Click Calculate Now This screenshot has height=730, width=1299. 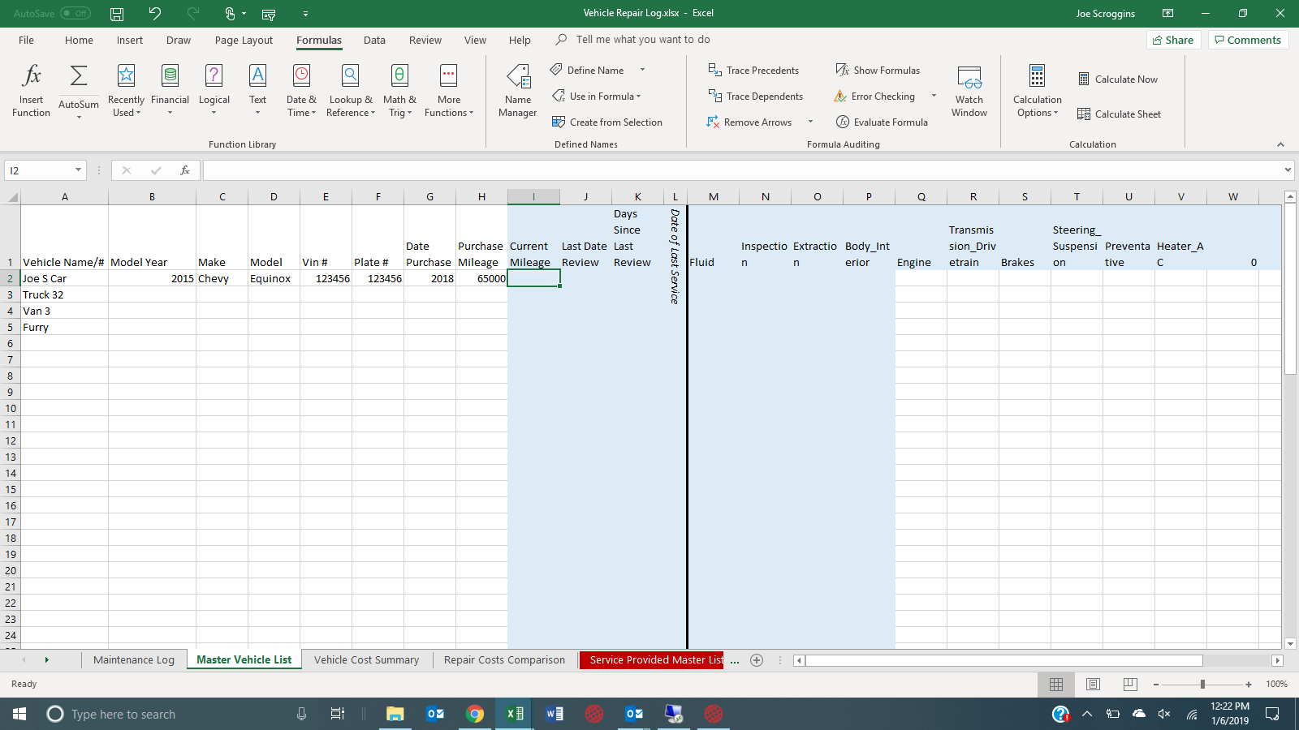tap(1119, 79)
